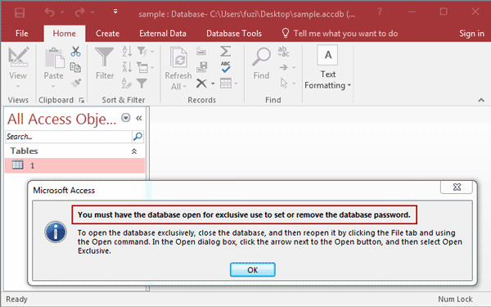The width and height of the screenshot is (491, 307).
Task: Click the Redo arrow icon
Action: coord(80,12)
